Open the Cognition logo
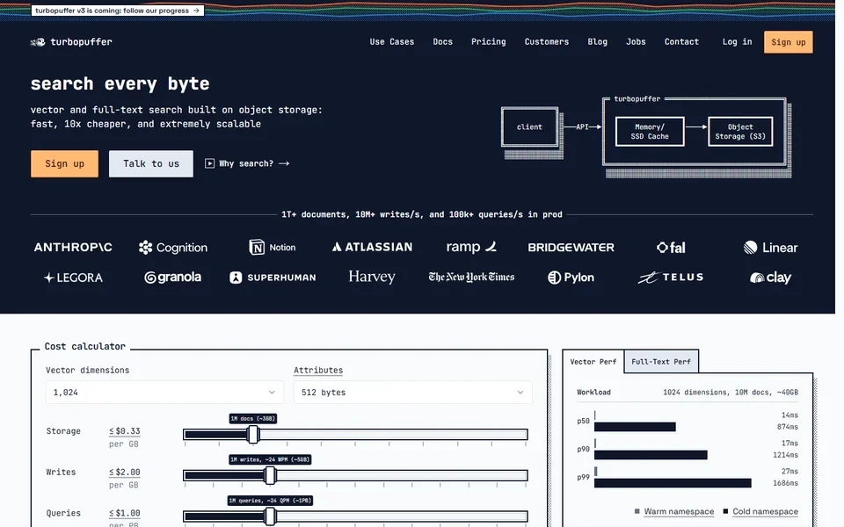Viewport: 844px width, 527px height. coord(173,248)
